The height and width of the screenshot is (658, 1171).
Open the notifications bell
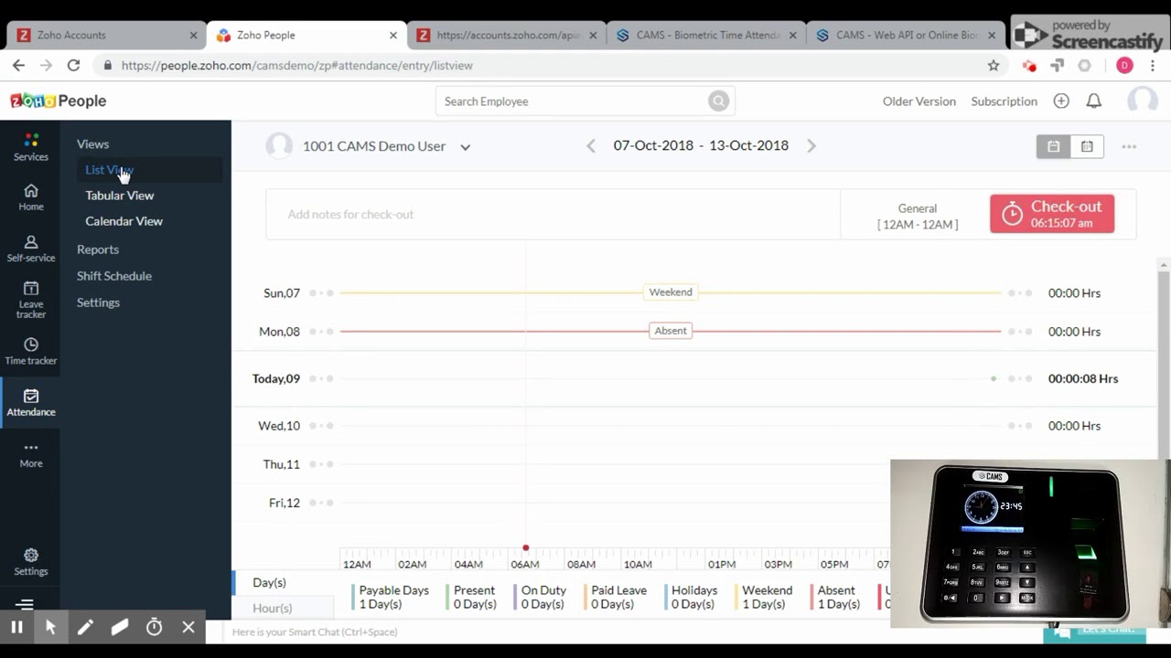1094,101
